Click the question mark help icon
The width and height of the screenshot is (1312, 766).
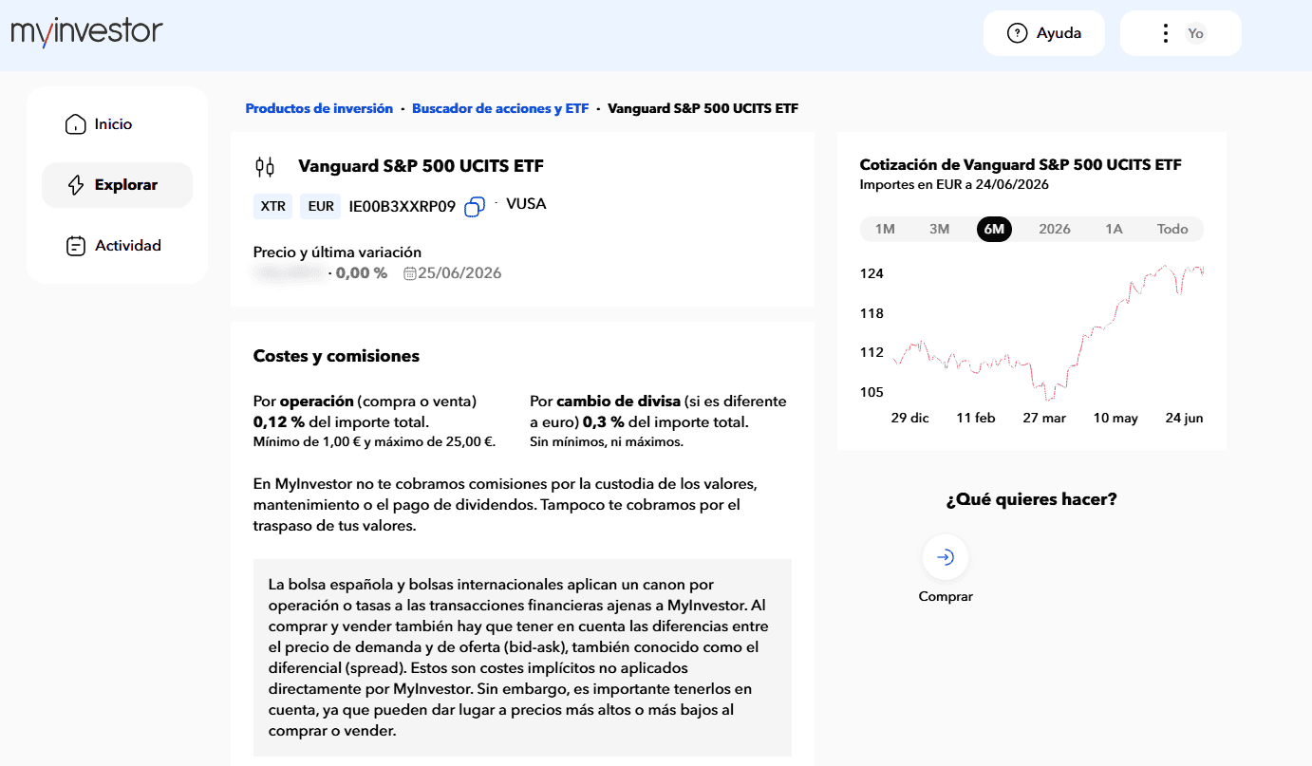(x=1018, y=33)
